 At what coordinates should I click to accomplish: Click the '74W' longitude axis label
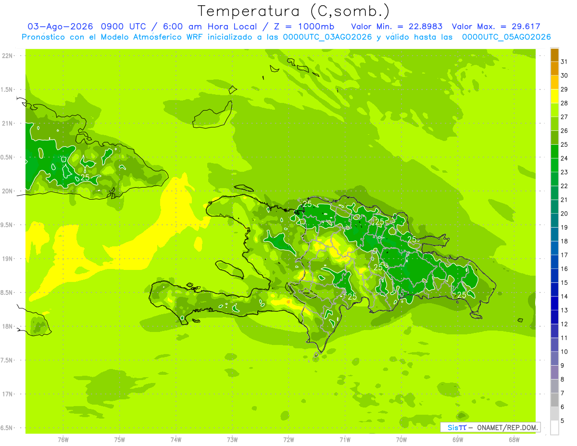tap(176, 440)
